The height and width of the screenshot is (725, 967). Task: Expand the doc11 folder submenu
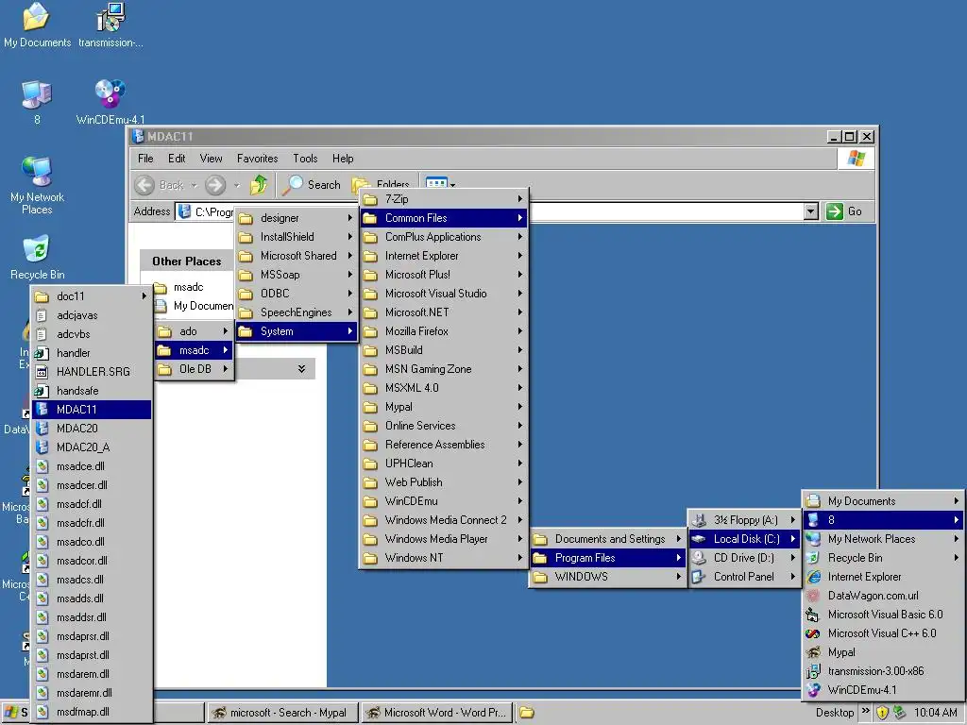coord(92,296)
